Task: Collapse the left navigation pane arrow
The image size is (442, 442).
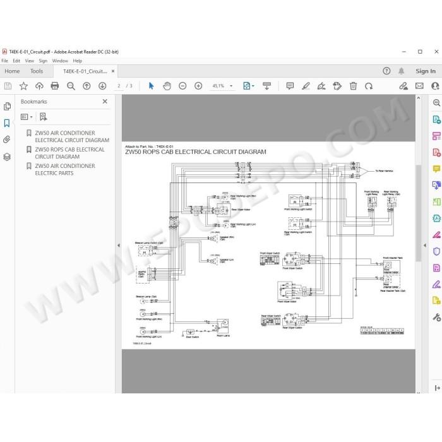Action: pos(119,246)
